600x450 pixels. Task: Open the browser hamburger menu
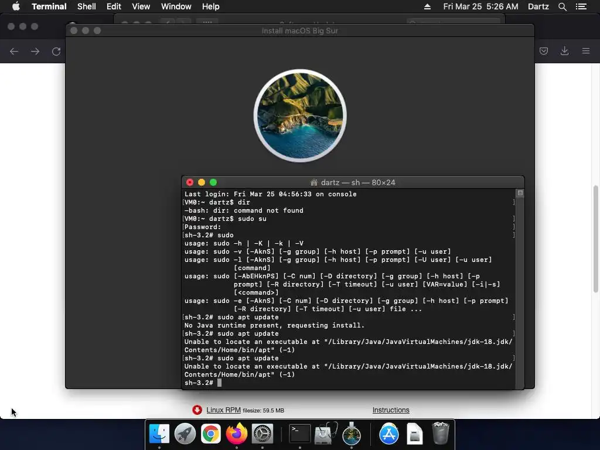click(x=586, y=51)
